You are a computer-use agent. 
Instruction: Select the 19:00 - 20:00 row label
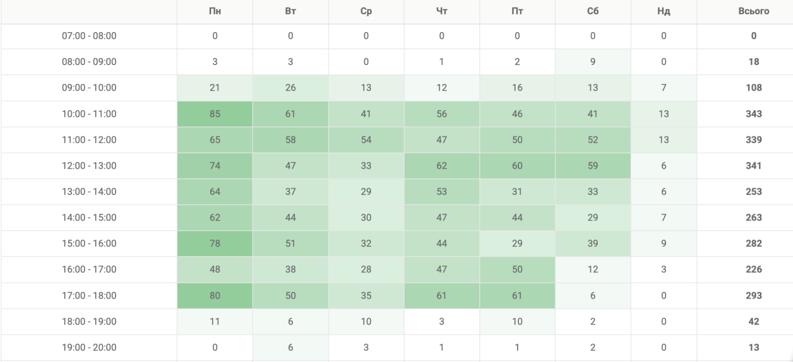click(x=89, y=347)
